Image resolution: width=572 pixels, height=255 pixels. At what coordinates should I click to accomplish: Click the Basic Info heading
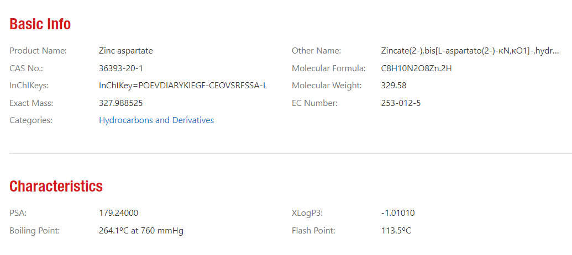(x=40, y=24)
